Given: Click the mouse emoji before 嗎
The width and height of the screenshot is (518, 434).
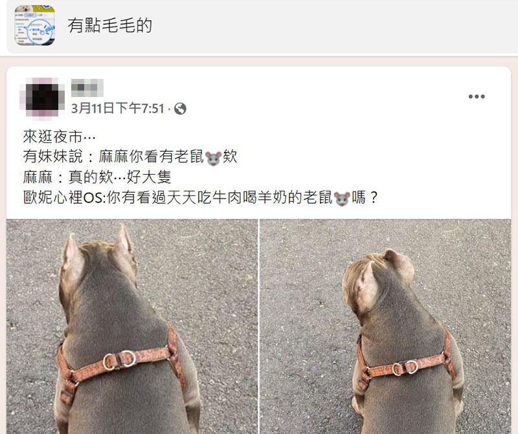Looking at the screenshot, I should pos(342,199).
